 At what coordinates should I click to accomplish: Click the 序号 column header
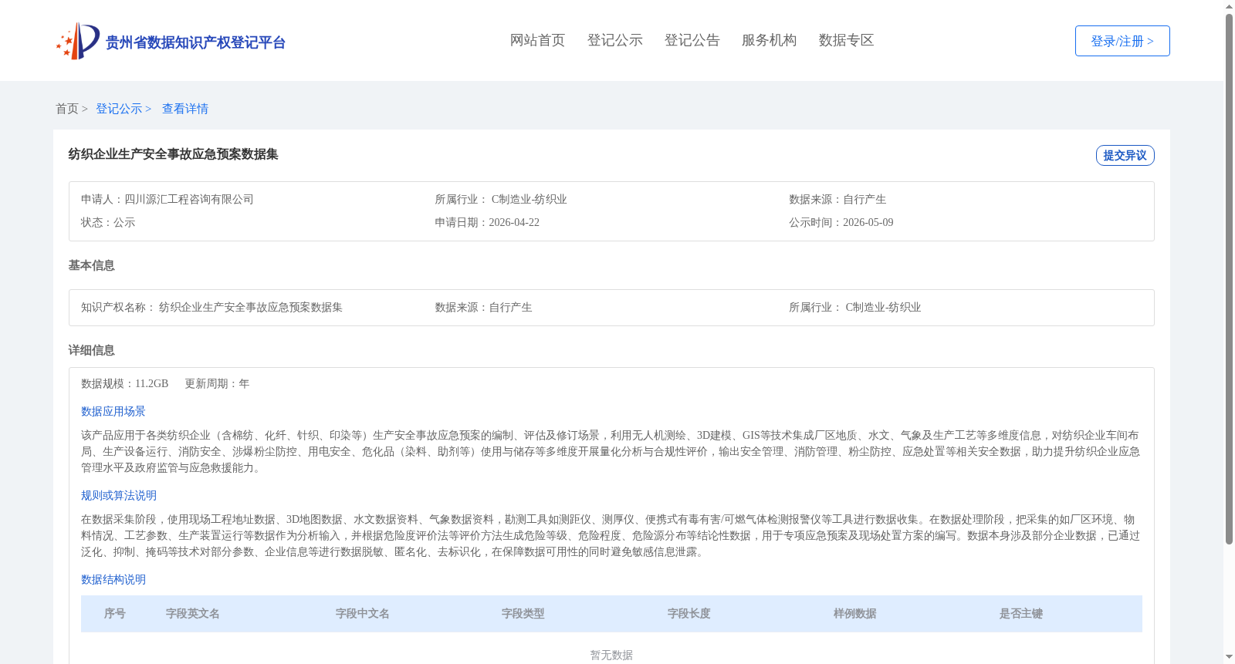[x=115, y=614]
